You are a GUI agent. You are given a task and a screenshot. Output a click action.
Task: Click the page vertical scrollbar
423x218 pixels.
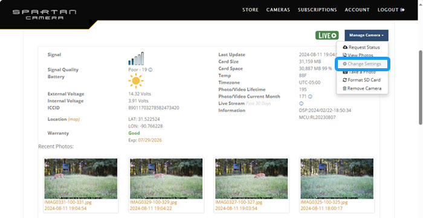coord(421,88)
